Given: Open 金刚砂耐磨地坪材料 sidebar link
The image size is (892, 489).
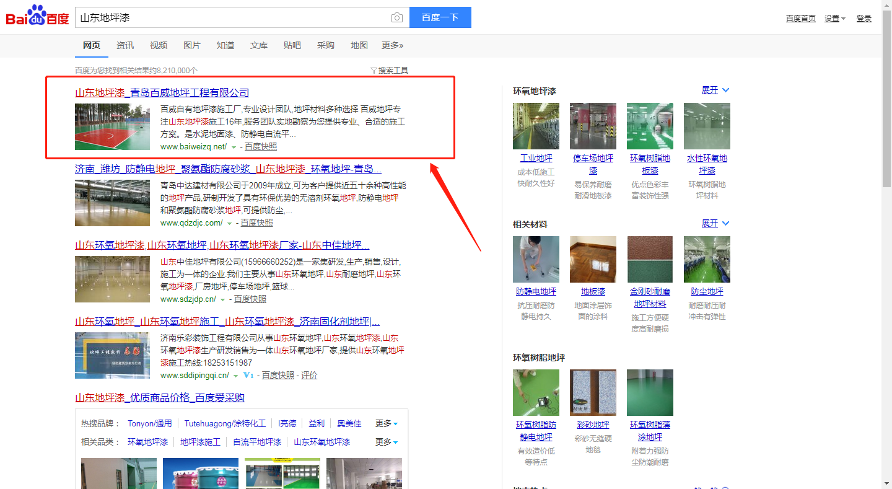Looking at the screenshot, I should (x=650, y=298).
